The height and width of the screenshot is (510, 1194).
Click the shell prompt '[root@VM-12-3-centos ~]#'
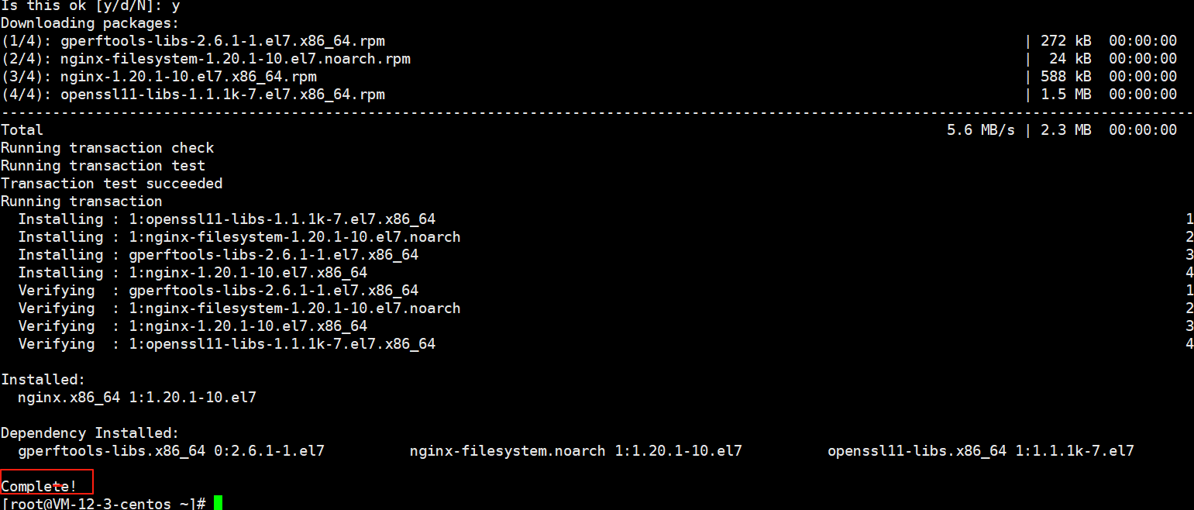[103, 504]
